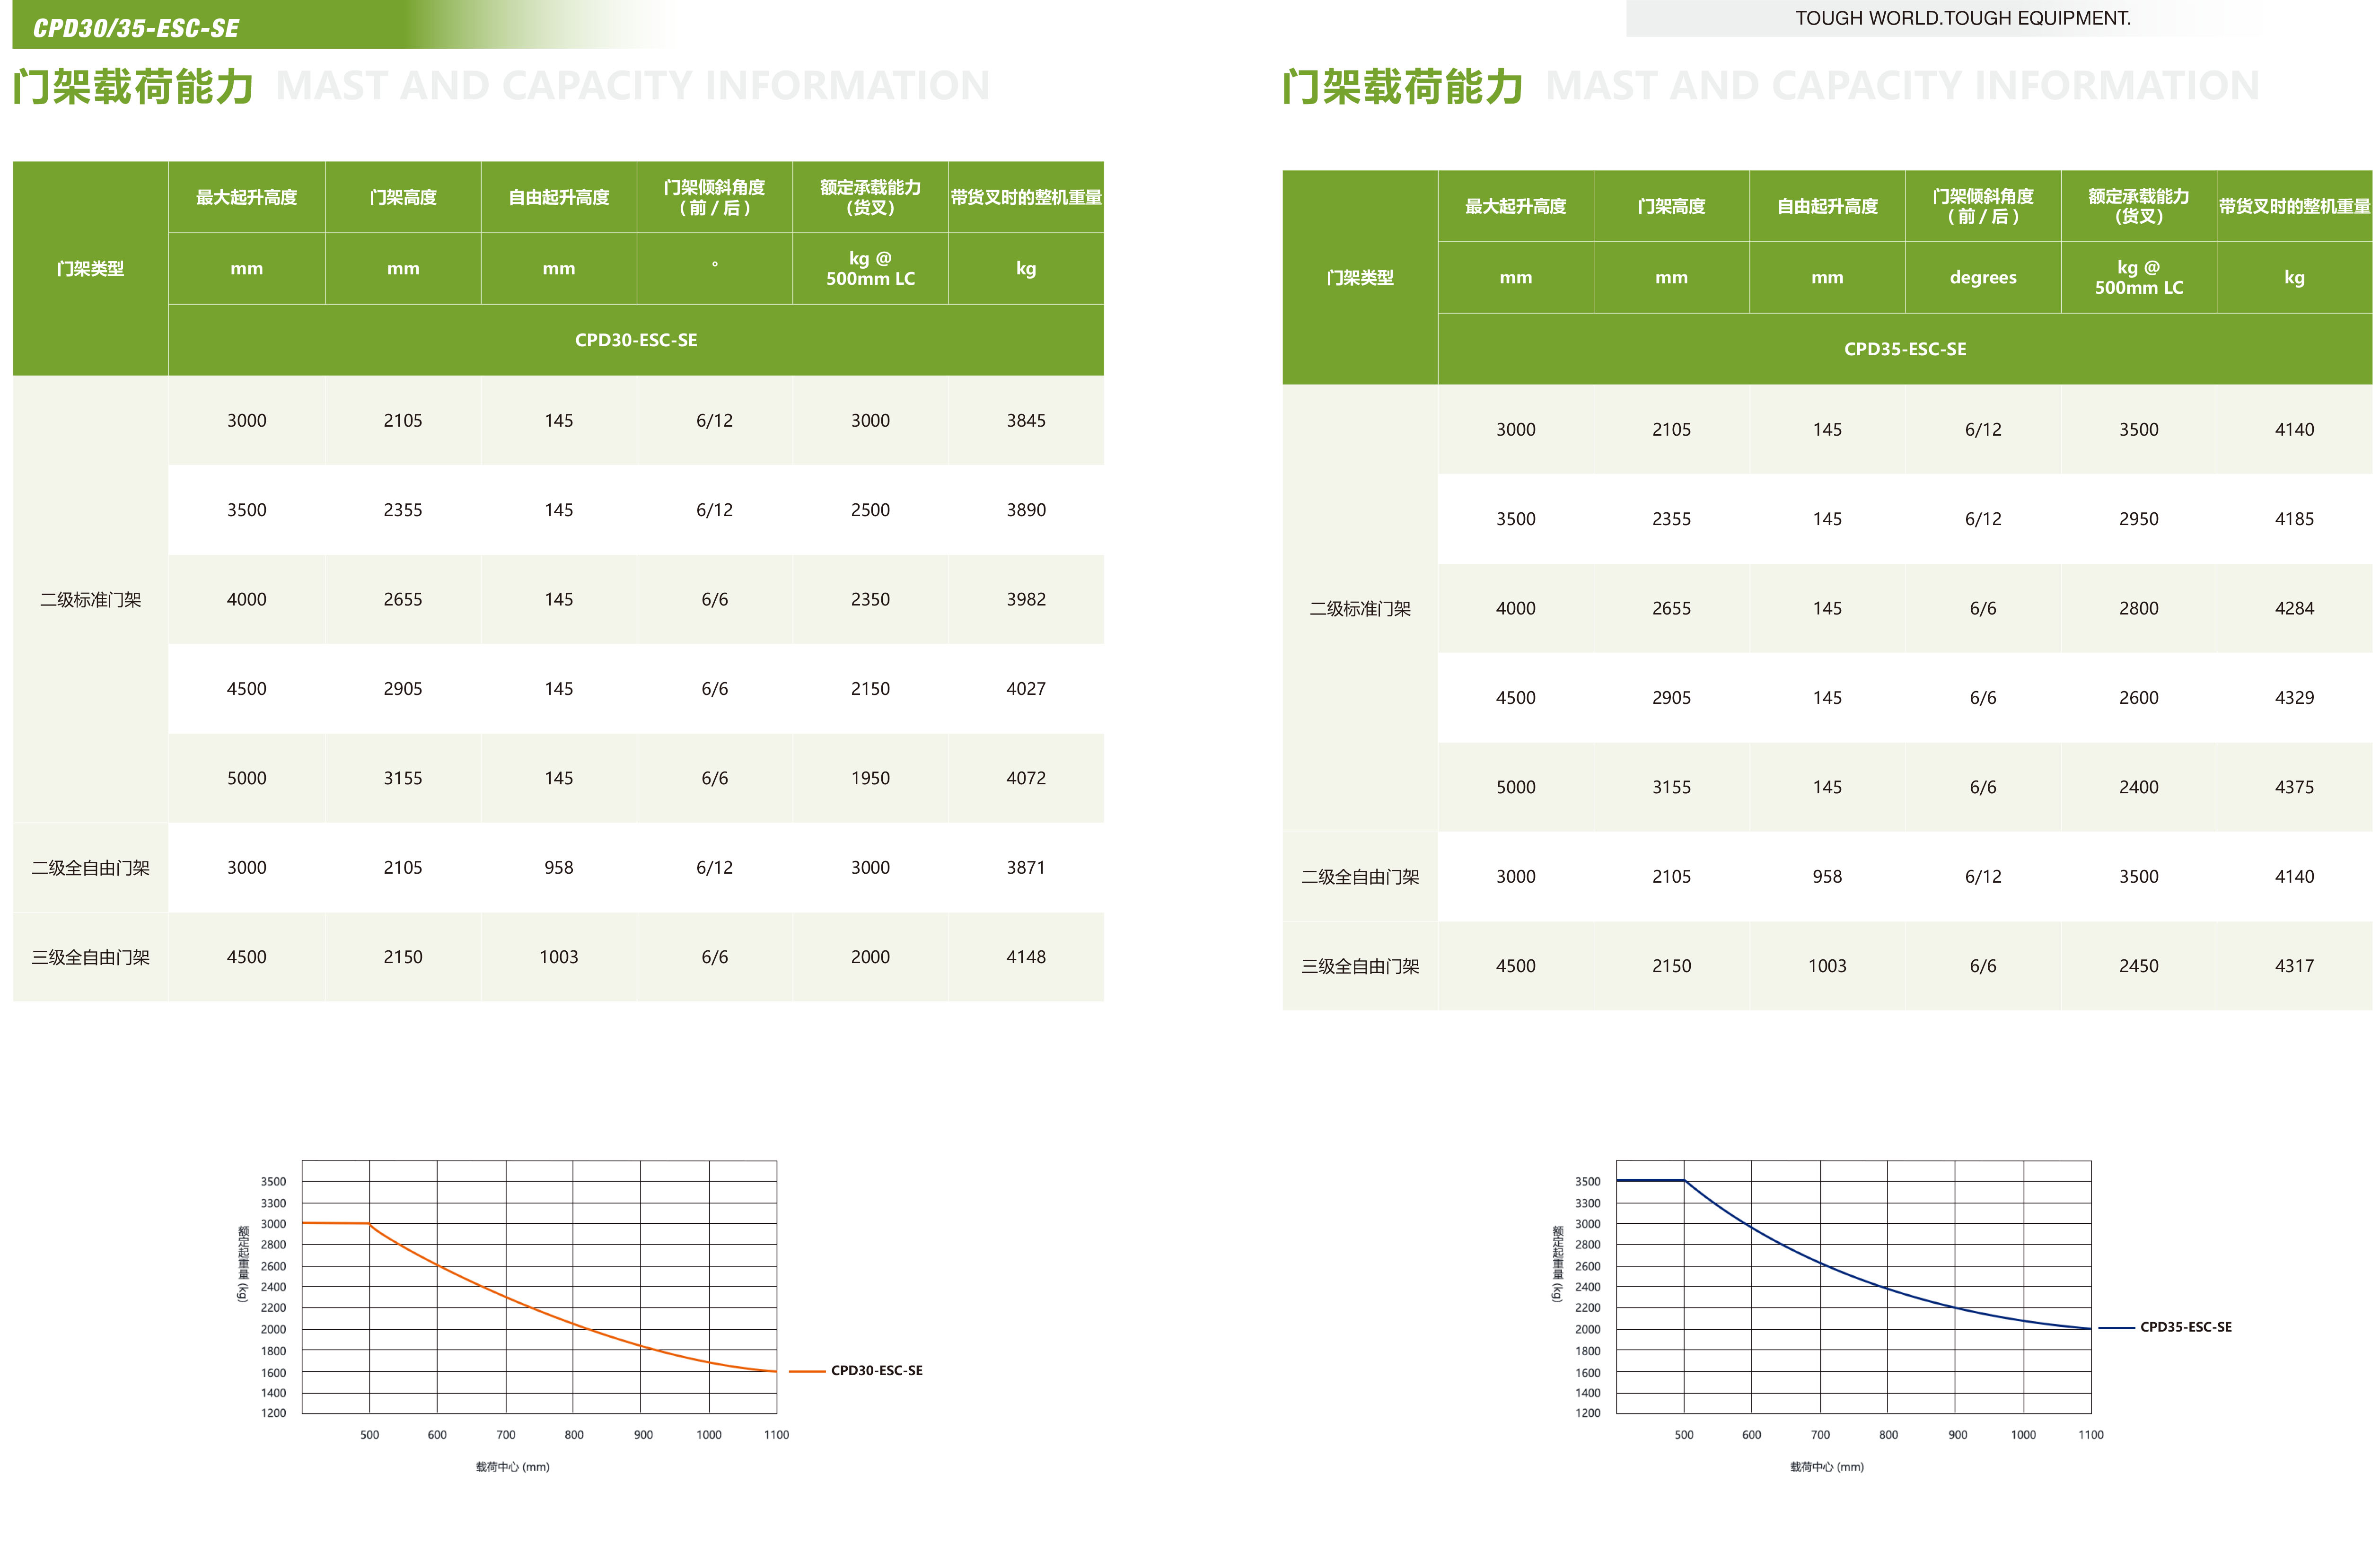Click the 3845 weight value in left table
The height and width of the screenshot is (1544, 2380).
click(1026, 421)
